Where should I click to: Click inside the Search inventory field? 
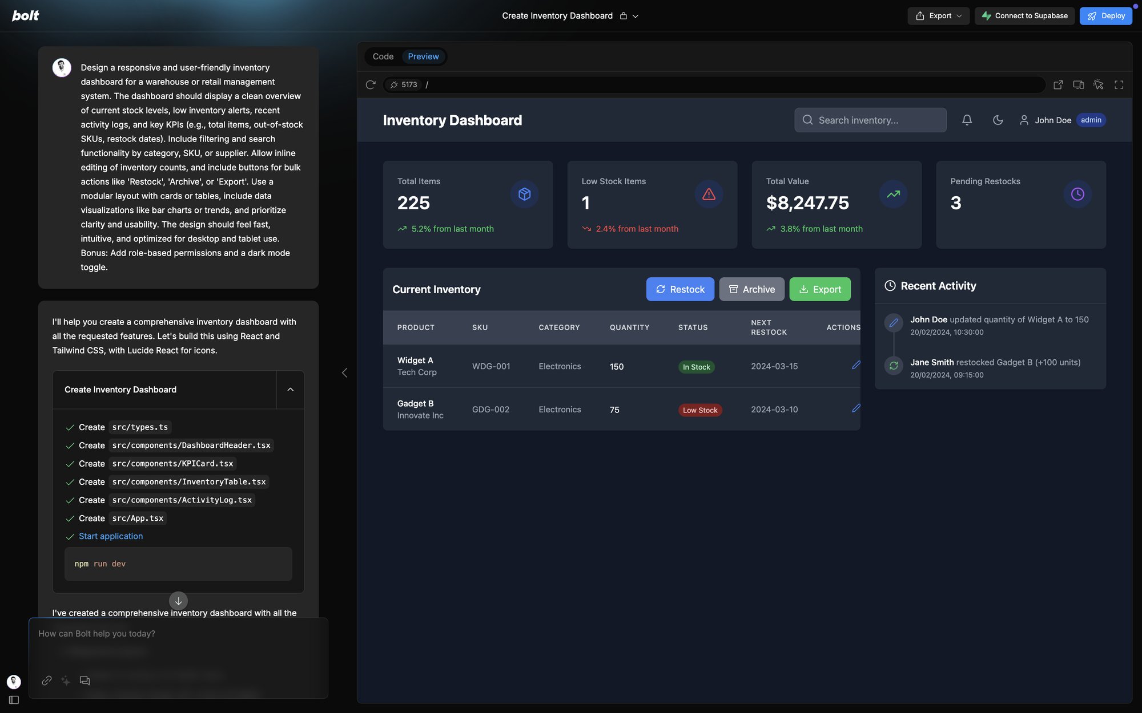pyautogui.click(x=870, y=120)
